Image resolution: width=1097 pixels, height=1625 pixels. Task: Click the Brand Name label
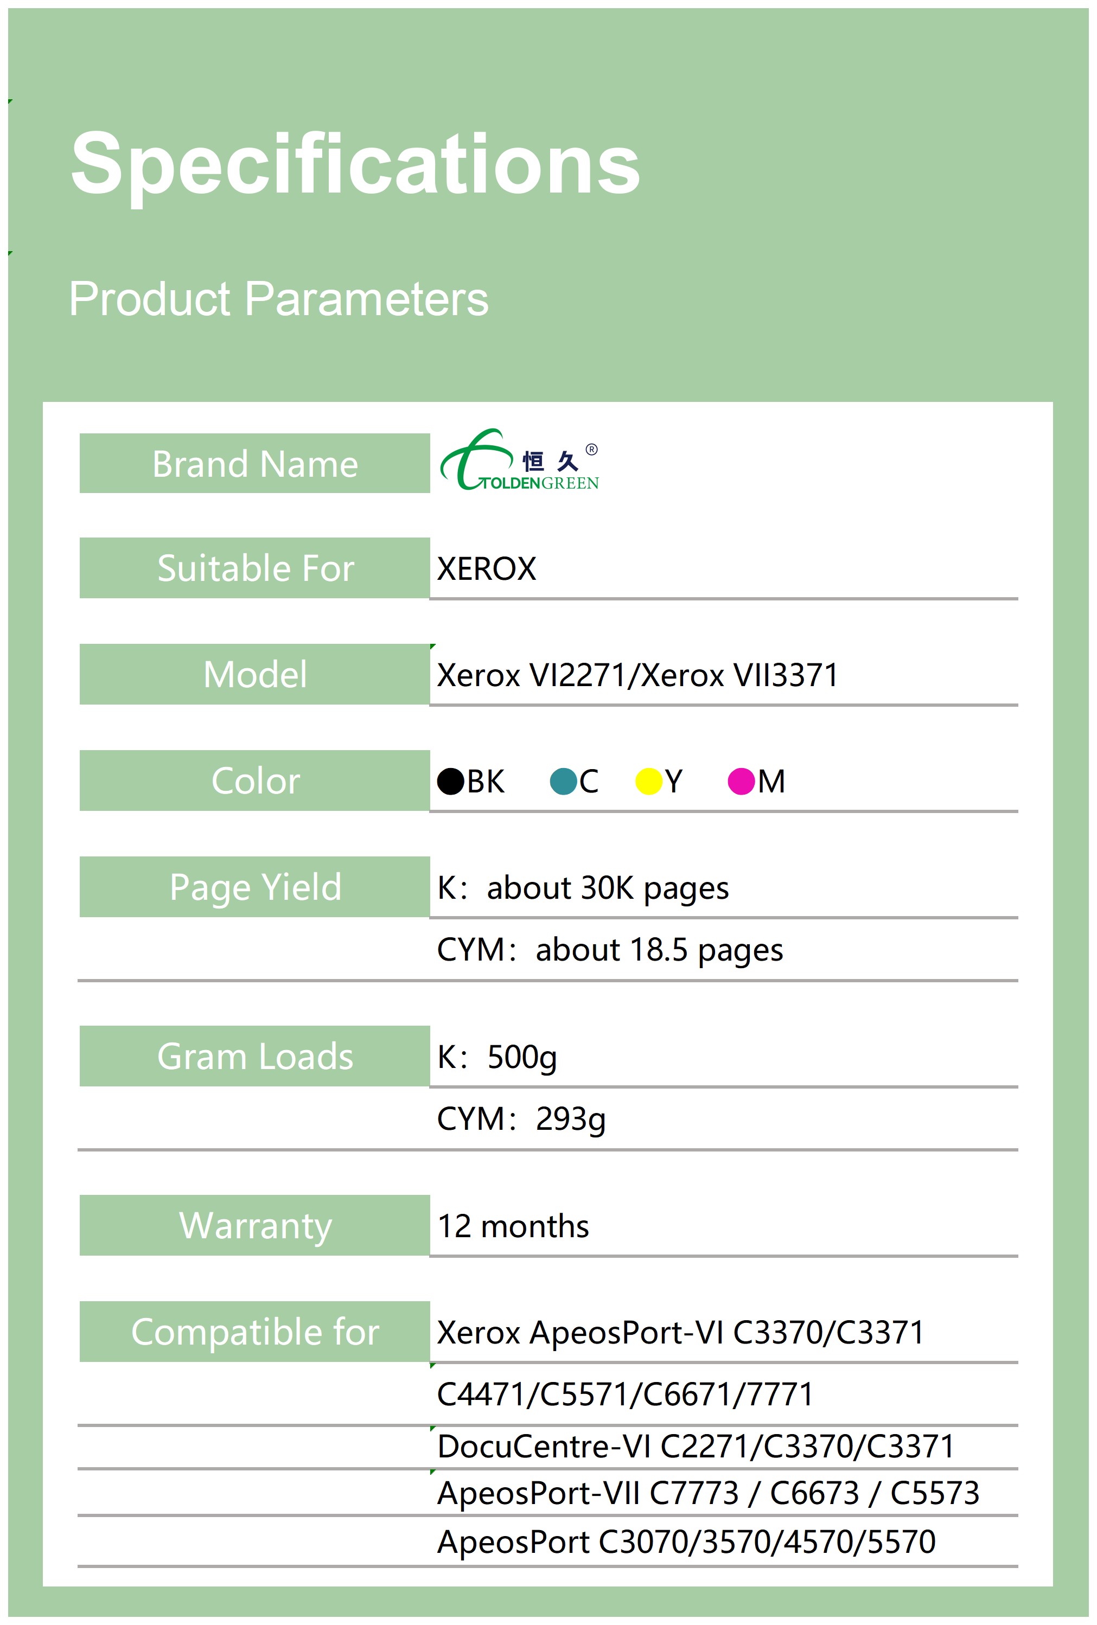click(x=254, y=464)
